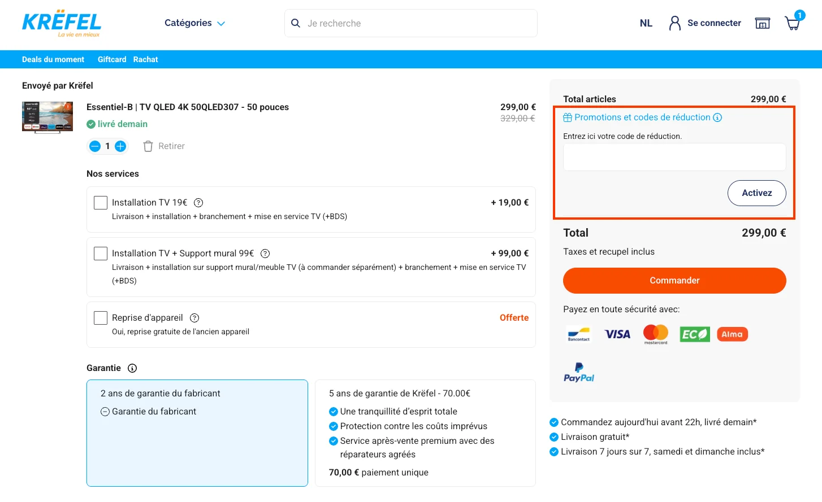822x502 pixels.
Task: Show info for Installation TV 19€
Action: click(198, 203)
